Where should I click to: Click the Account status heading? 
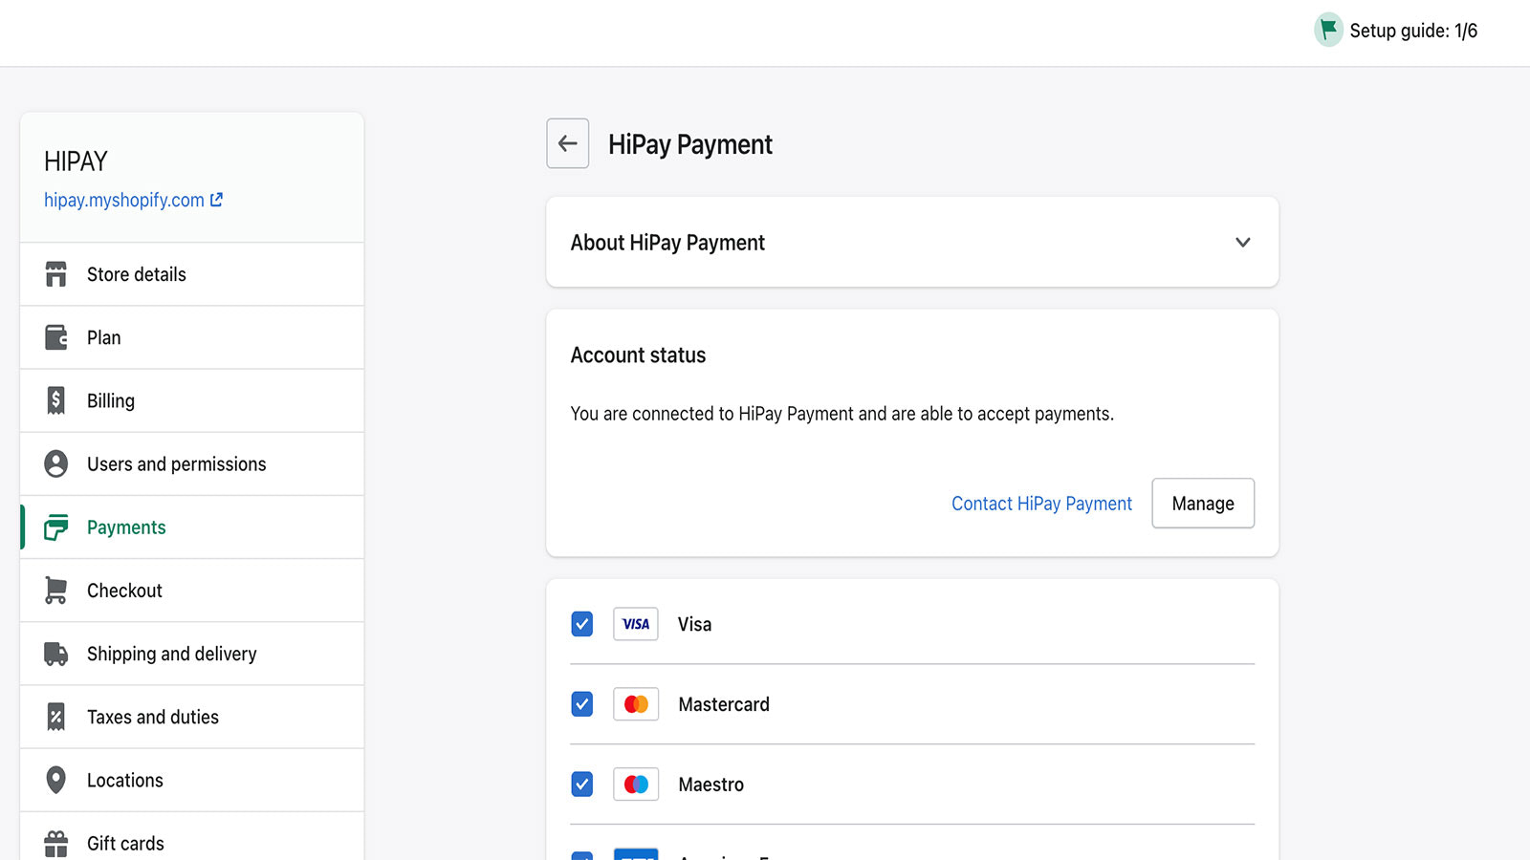(638, 355)
